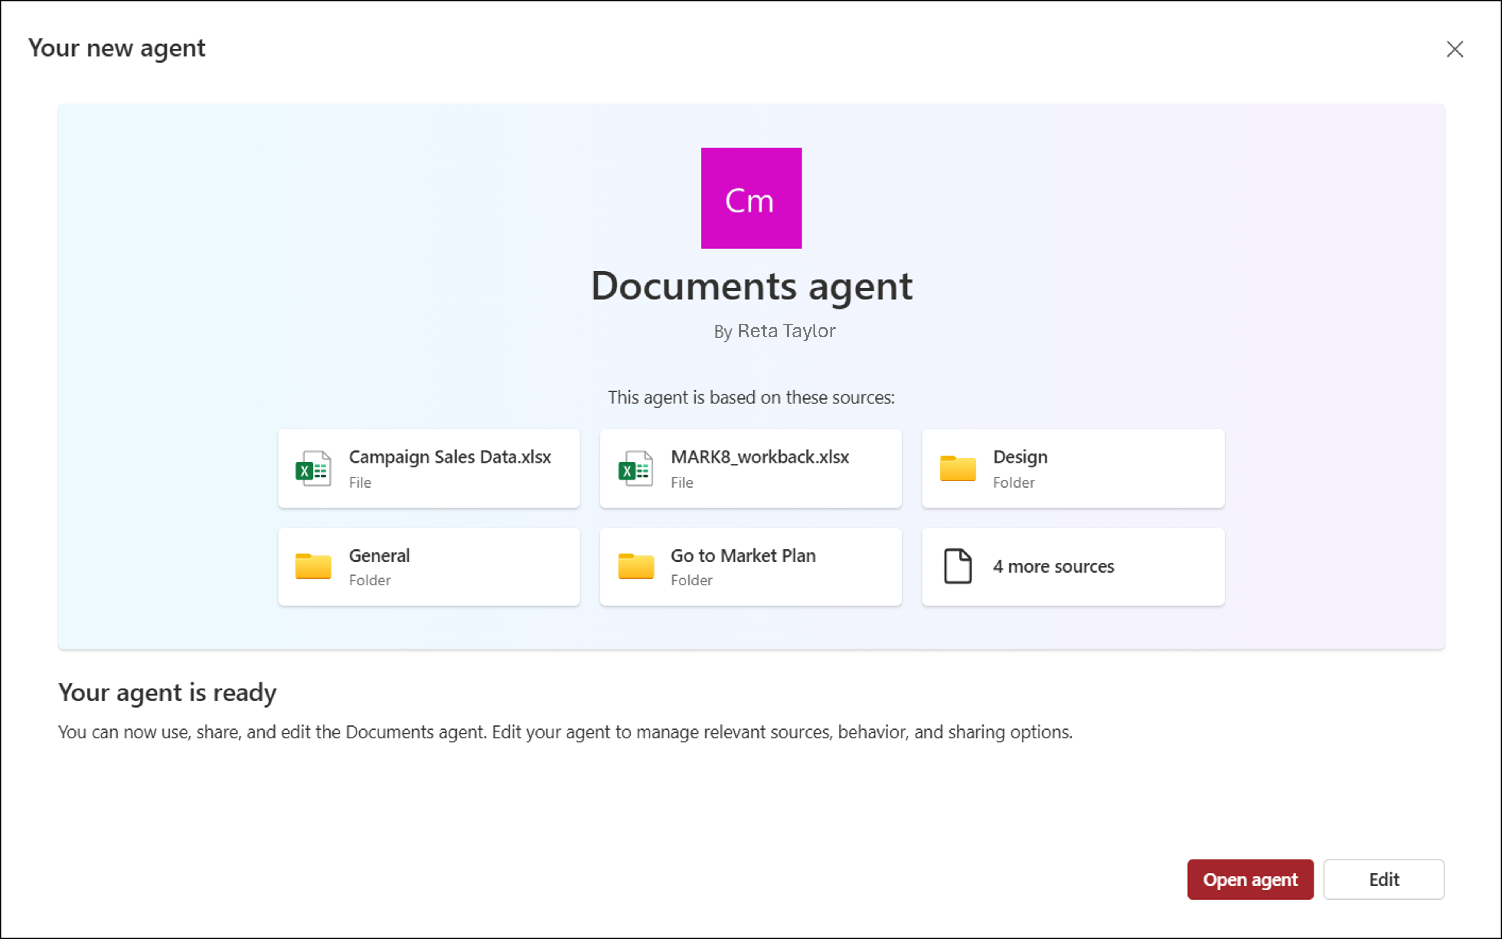
Task: Open the Design folder source card
Action: (x=1073, y=469)
